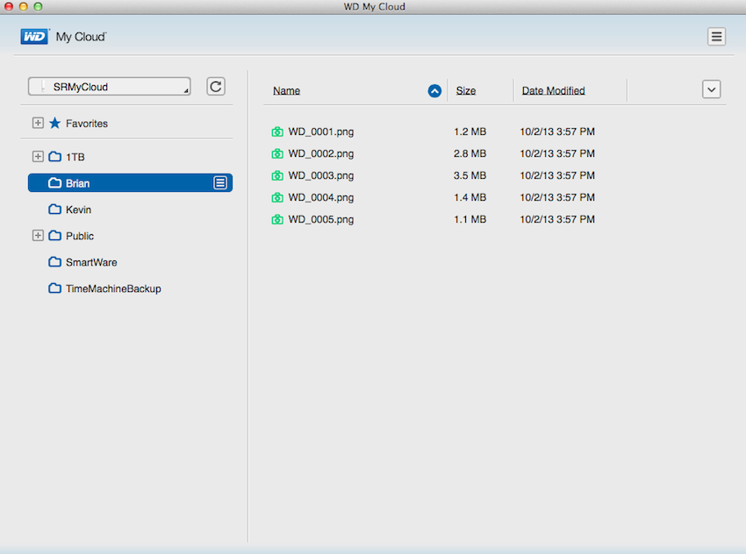Image resolution: width=746 pixels, height=554 pixels.
Task: Click the modified date of WD_0001.png
Action: pos(557,131)
